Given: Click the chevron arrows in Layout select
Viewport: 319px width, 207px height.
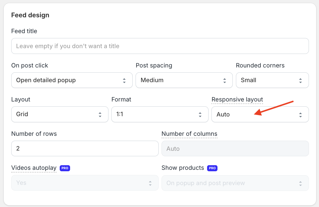Looking at the screenshot, I should click(100, 114).
